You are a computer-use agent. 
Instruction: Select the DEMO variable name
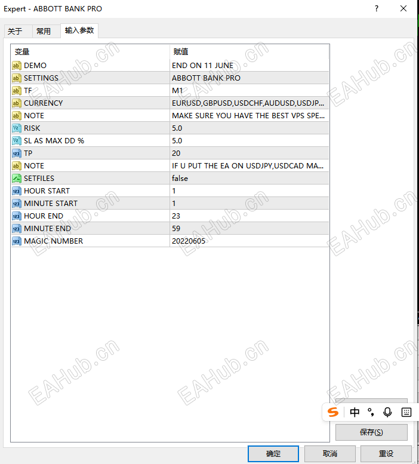coord(35,66)
